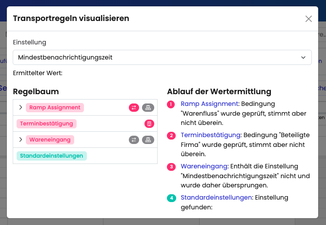Open the Einstellung dropdown

(162, 57)
